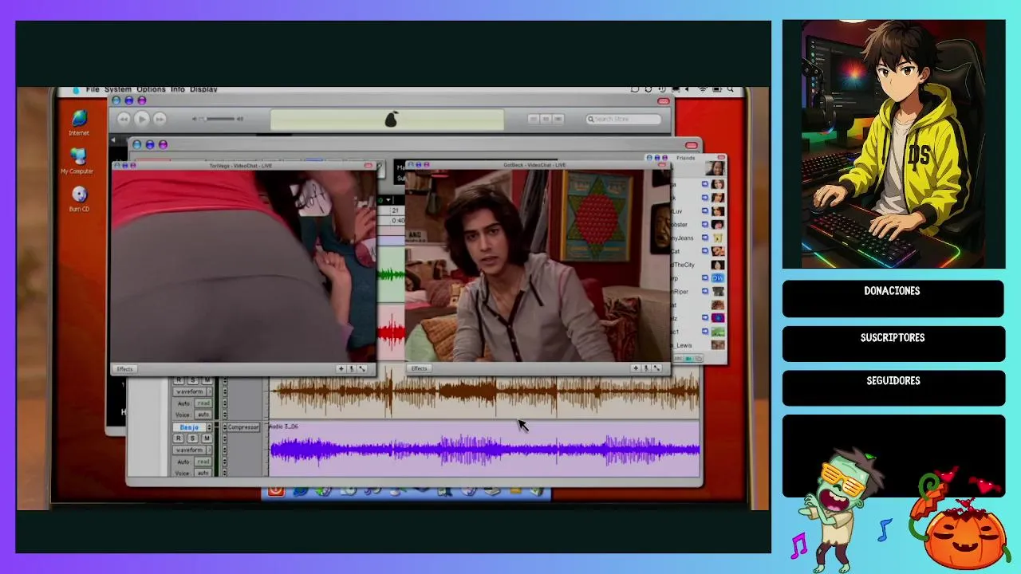
Task: Open the System menu
Action: point(118,89)
